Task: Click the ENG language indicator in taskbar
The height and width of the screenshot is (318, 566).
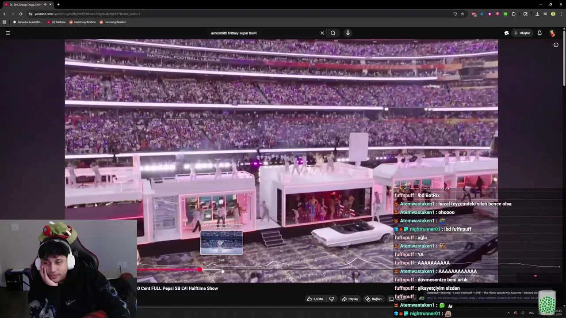Action: [x=531, y=313]
